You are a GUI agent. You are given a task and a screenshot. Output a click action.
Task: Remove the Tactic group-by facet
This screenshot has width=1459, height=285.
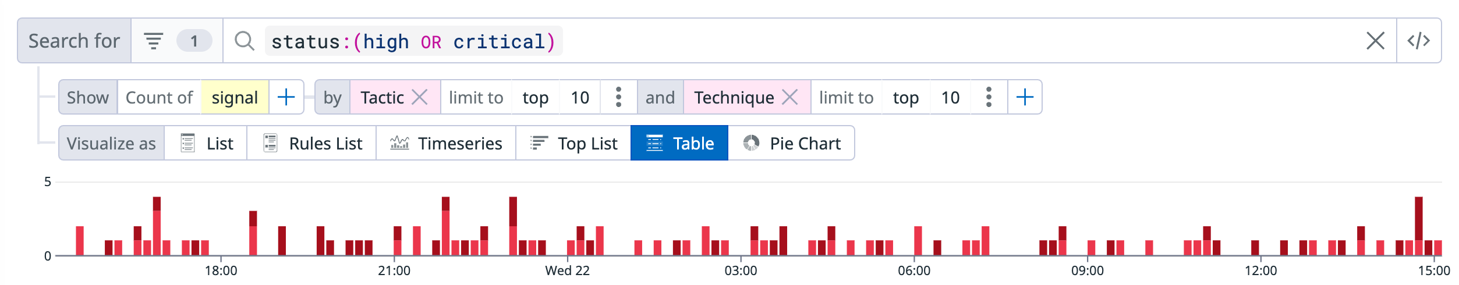(420, 97)
